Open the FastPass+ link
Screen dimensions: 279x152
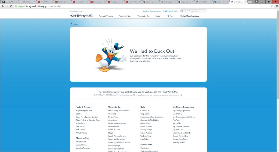click(x=177, y=120)
